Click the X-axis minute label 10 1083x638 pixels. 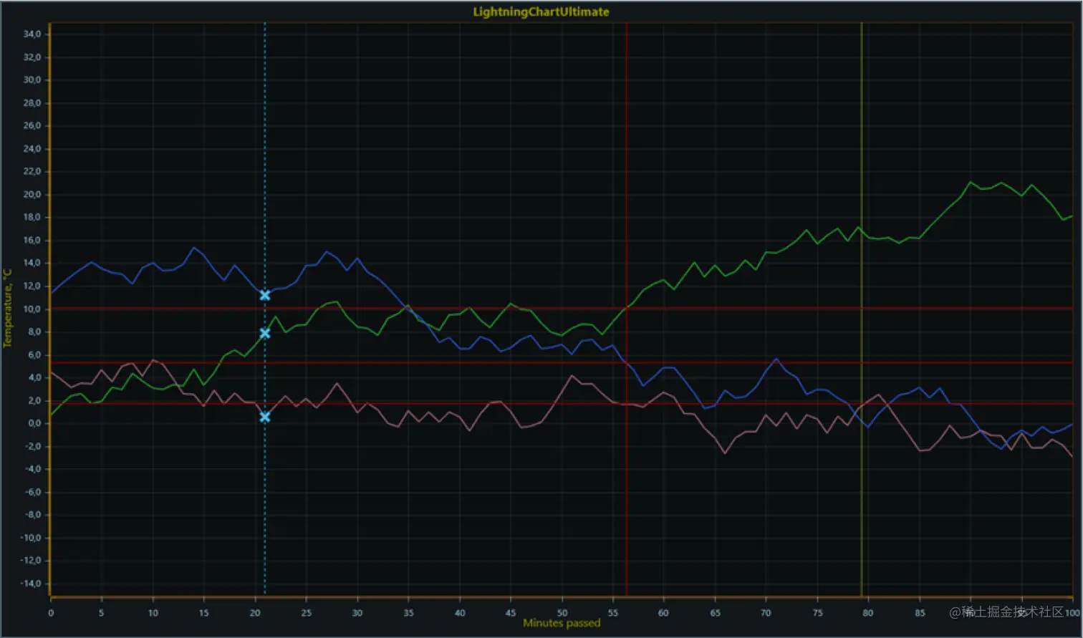[x=153, y=613]
